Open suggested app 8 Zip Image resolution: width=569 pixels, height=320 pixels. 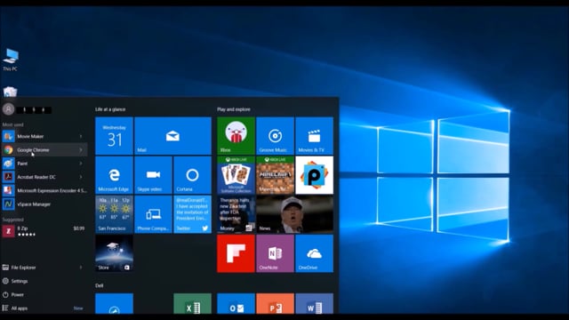pos(44,231)
